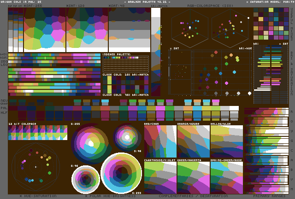Open the *SAT: 128 Voronoi color map
Image resolution: width=295 pixels, height=199 pixels.
[x=87, y=30]
